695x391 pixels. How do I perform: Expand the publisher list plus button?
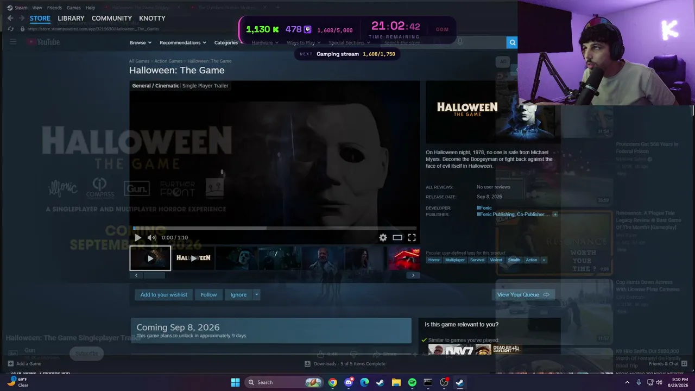tap(555, 215)
